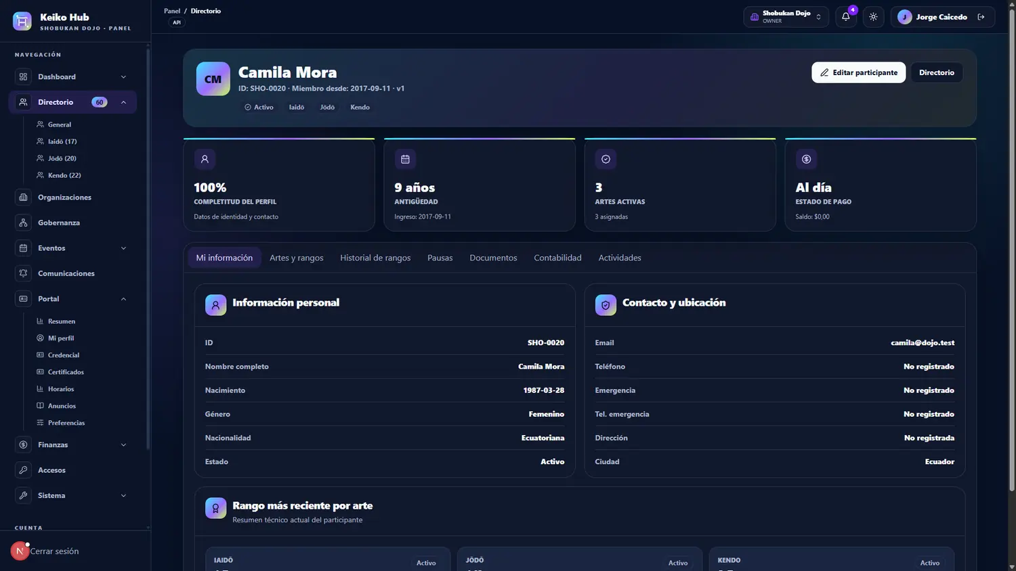The width and height of the screenshot is (1016, 571).
Task: Click the Portal icon in sidebar
Action: click(23, 299)
